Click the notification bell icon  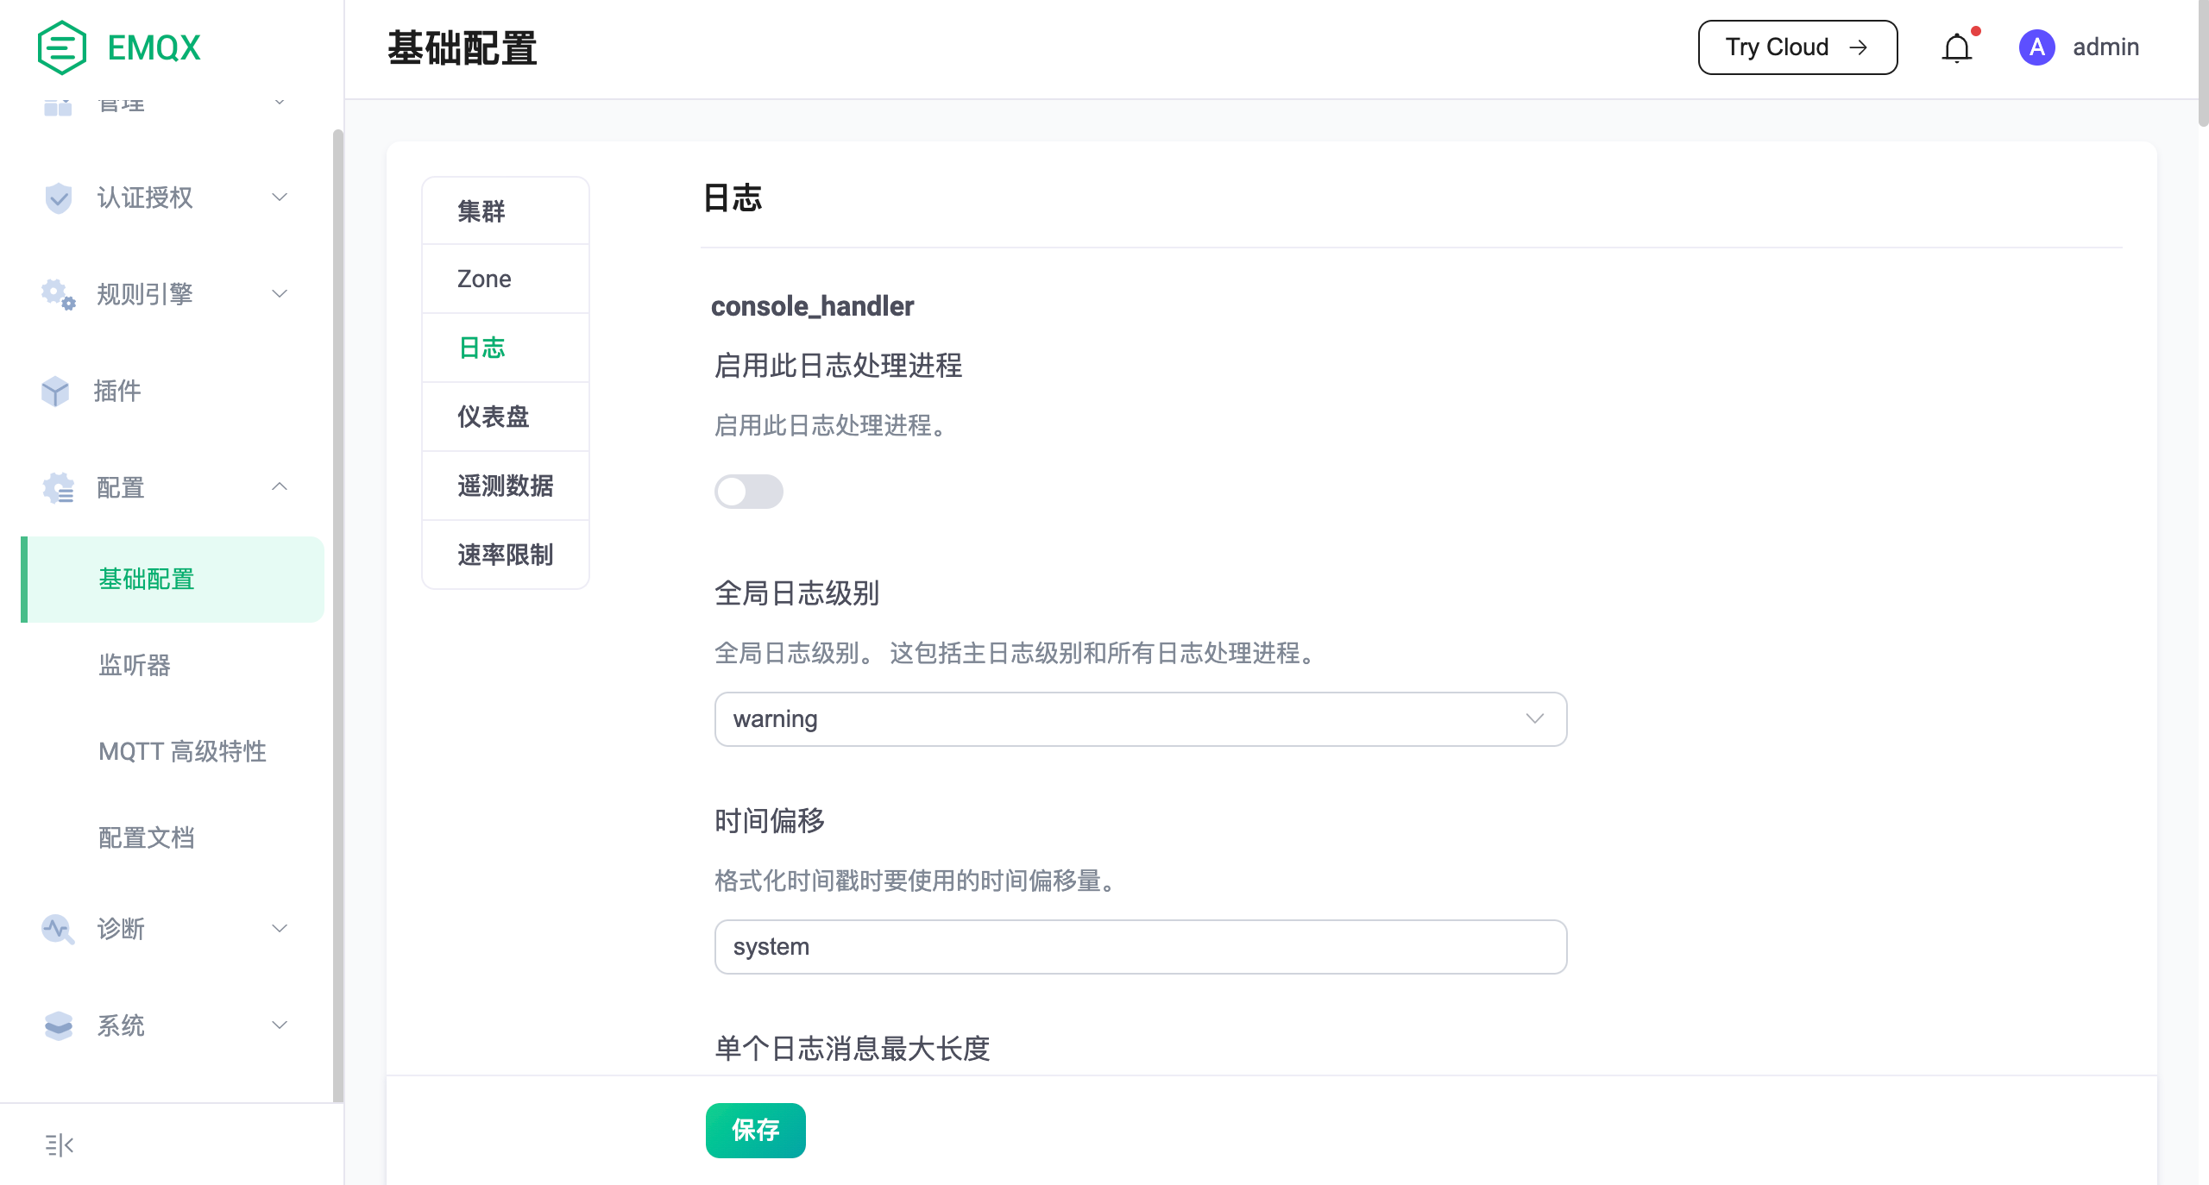tap(1956, 48)
